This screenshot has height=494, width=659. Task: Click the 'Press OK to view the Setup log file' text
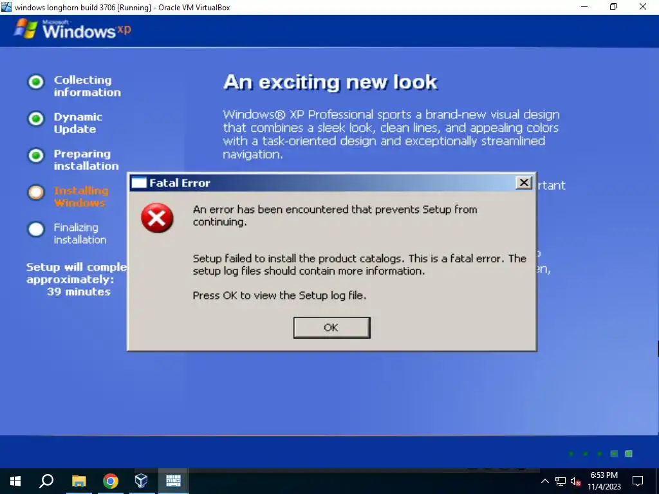click(x=279, y=295)
